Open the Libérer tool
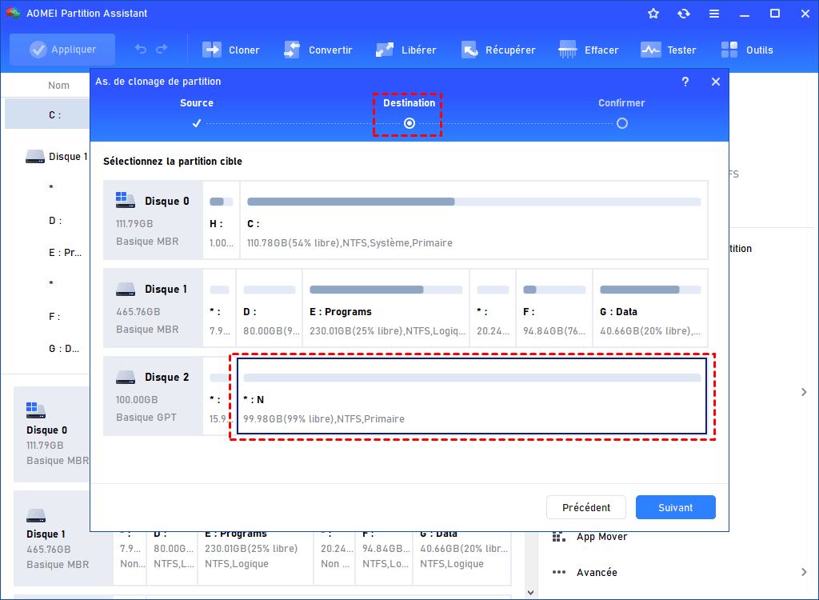Image resolution: width=819 pixels, height=600 pixels. coord(406,50)
